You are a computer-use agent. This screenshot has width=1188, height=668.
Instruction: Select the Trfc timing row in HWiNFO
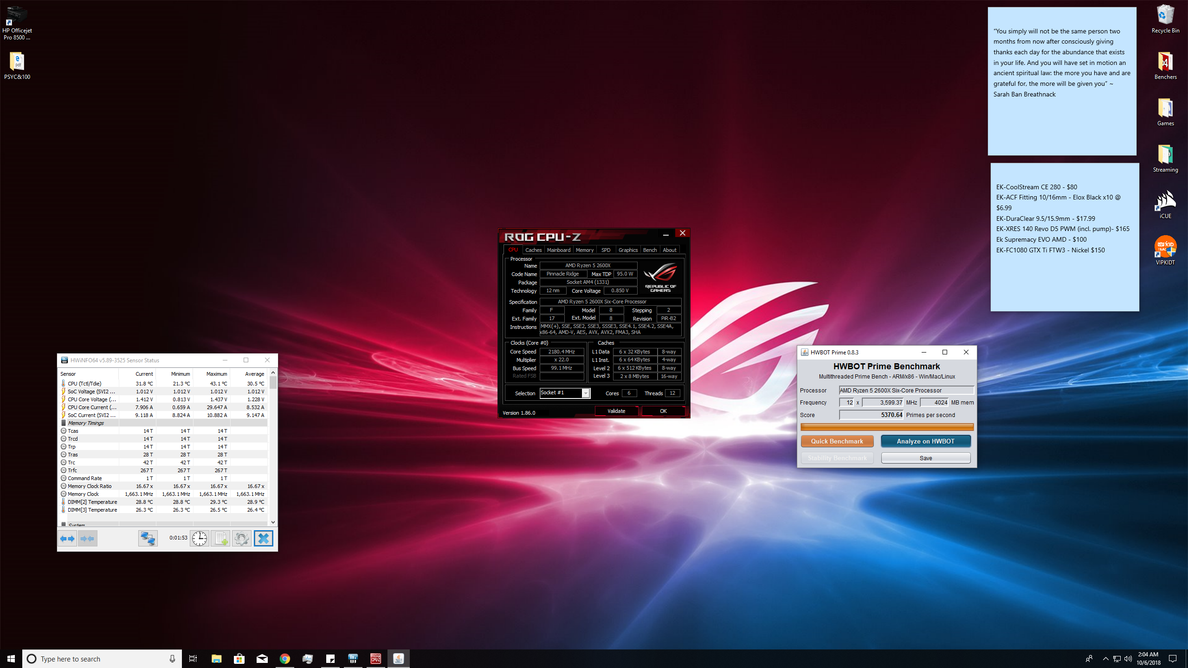click(x=163, y=470)
